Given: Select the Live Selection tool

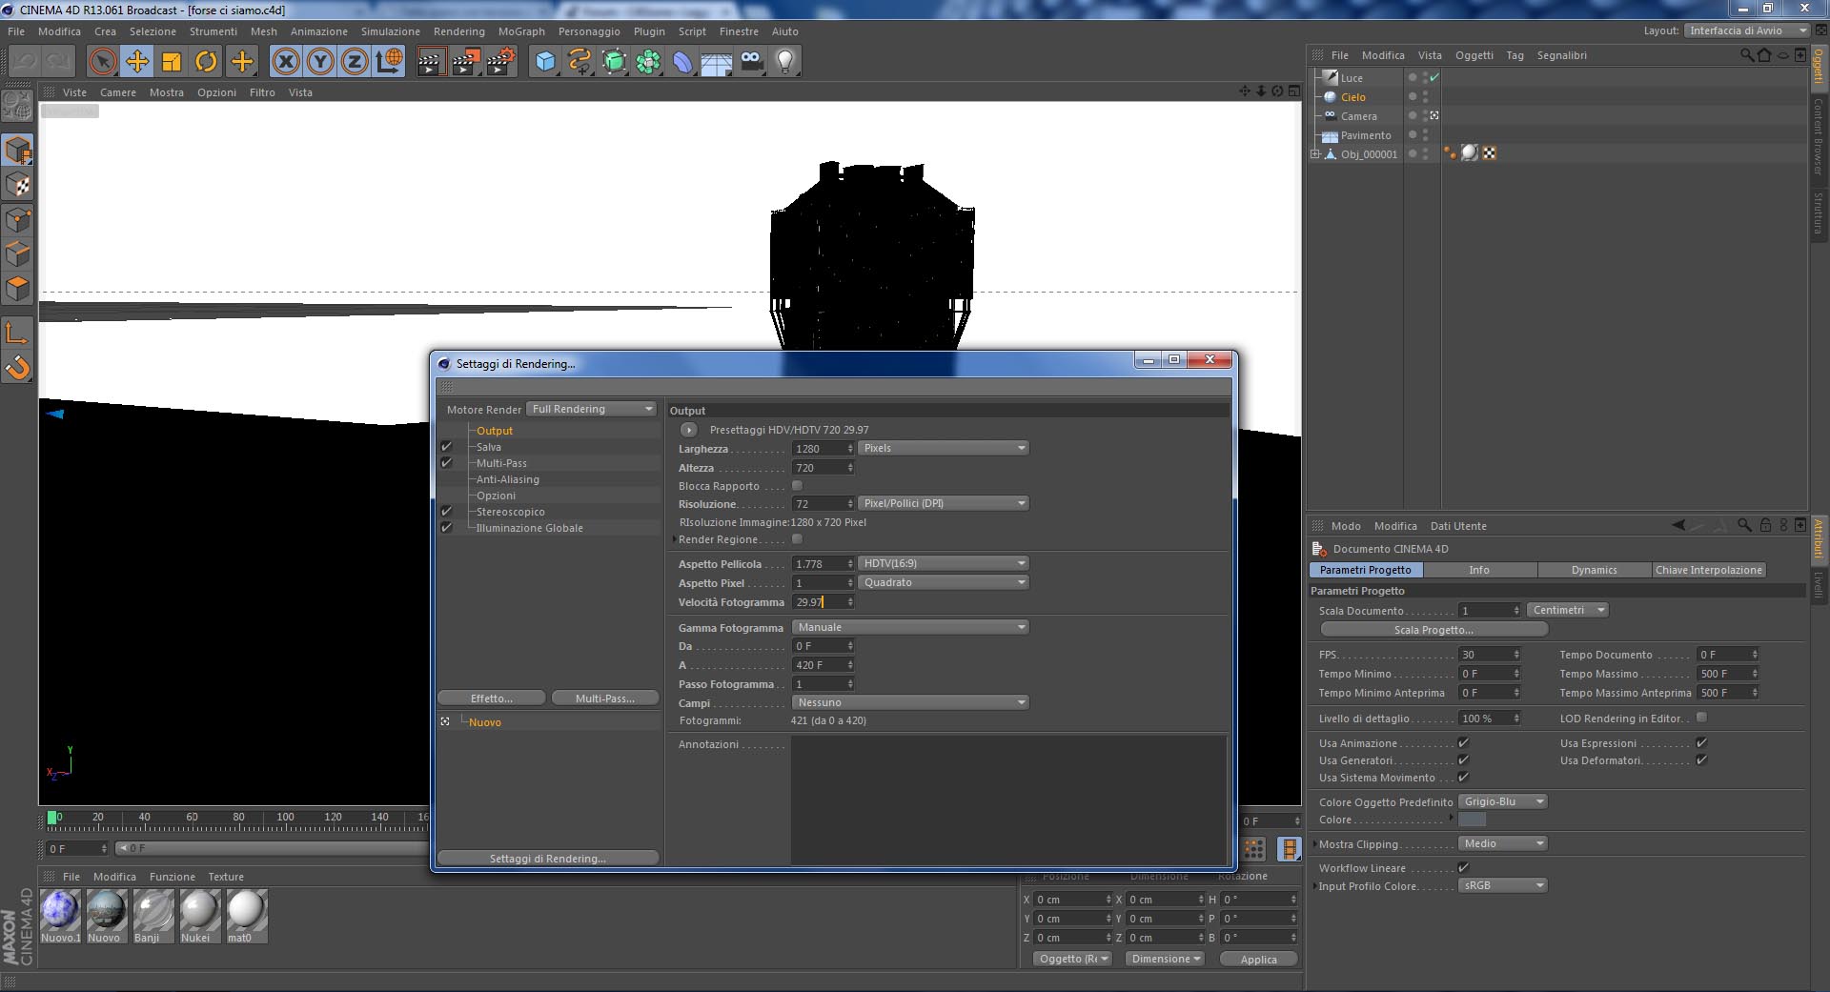Looking at the screenshot, I should [x=103, y=62].
